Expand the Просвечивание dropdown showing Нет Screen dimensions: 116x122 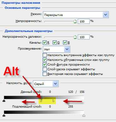pyautogui.click(x=56, y=49)
